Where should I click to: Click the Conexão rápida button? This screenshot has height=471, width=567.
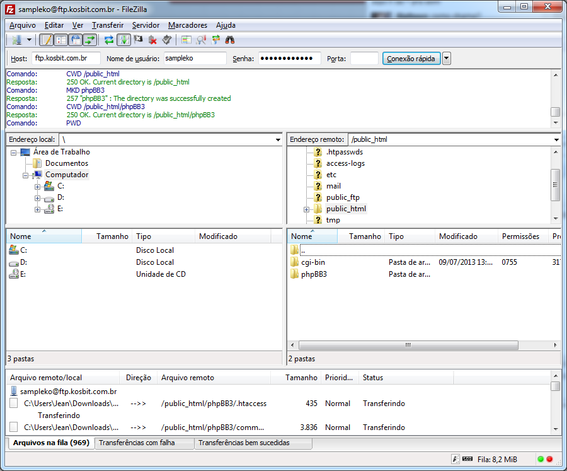click(x=411, y=59)
